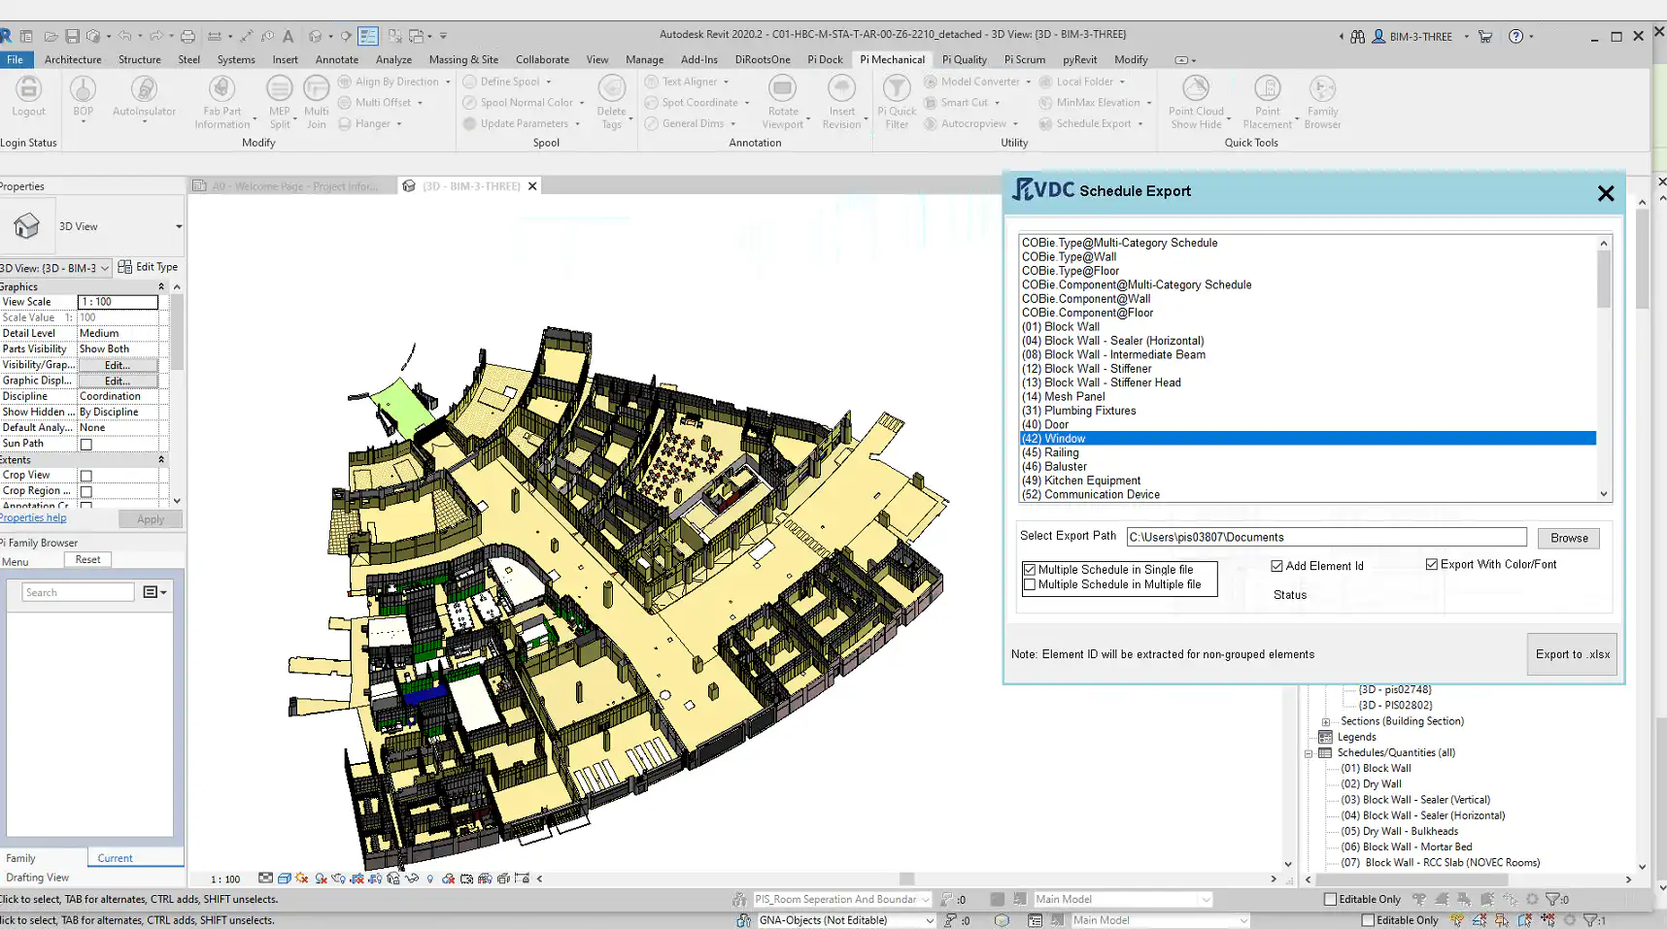Open the Help question mark icon
1667x929 pixels.
1515,36
